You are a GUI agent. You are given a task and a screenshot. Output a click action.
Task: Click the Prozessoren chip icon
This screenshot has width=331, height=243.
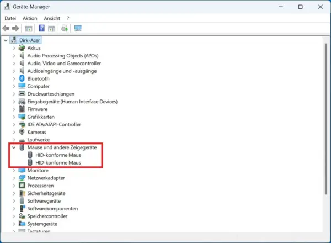point(22,186)
